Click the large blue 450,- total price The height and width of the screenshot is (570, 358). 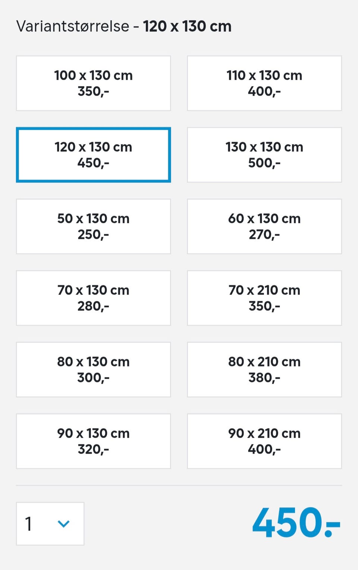296,523
